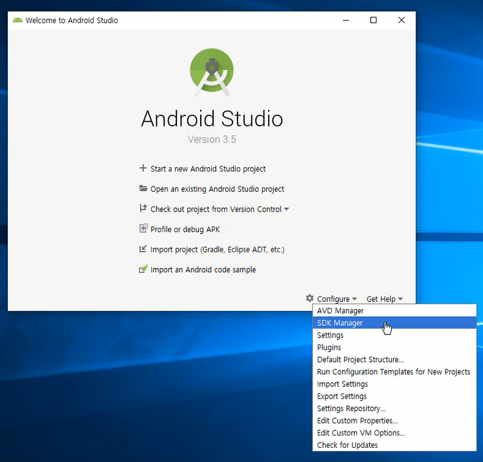Choose Export Settings menu entry

(395, 396)
